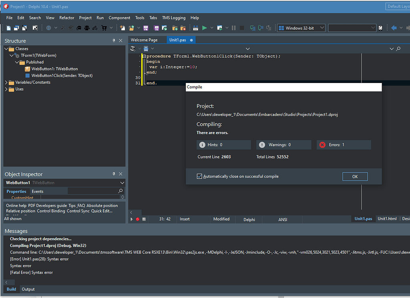Open the Run button dropdown arrow

[212, 28]
